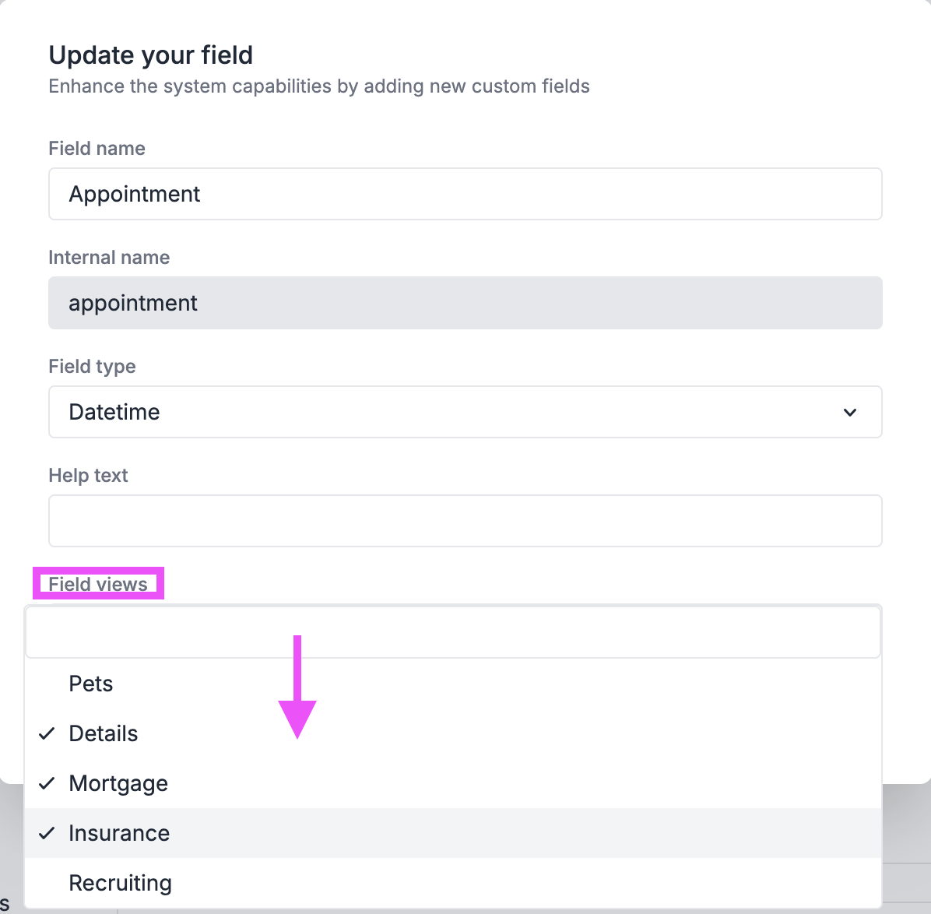This screenshot has height=914, width=931.
Task: Select Pets from the field views list
Action: [x=90, y=683]
